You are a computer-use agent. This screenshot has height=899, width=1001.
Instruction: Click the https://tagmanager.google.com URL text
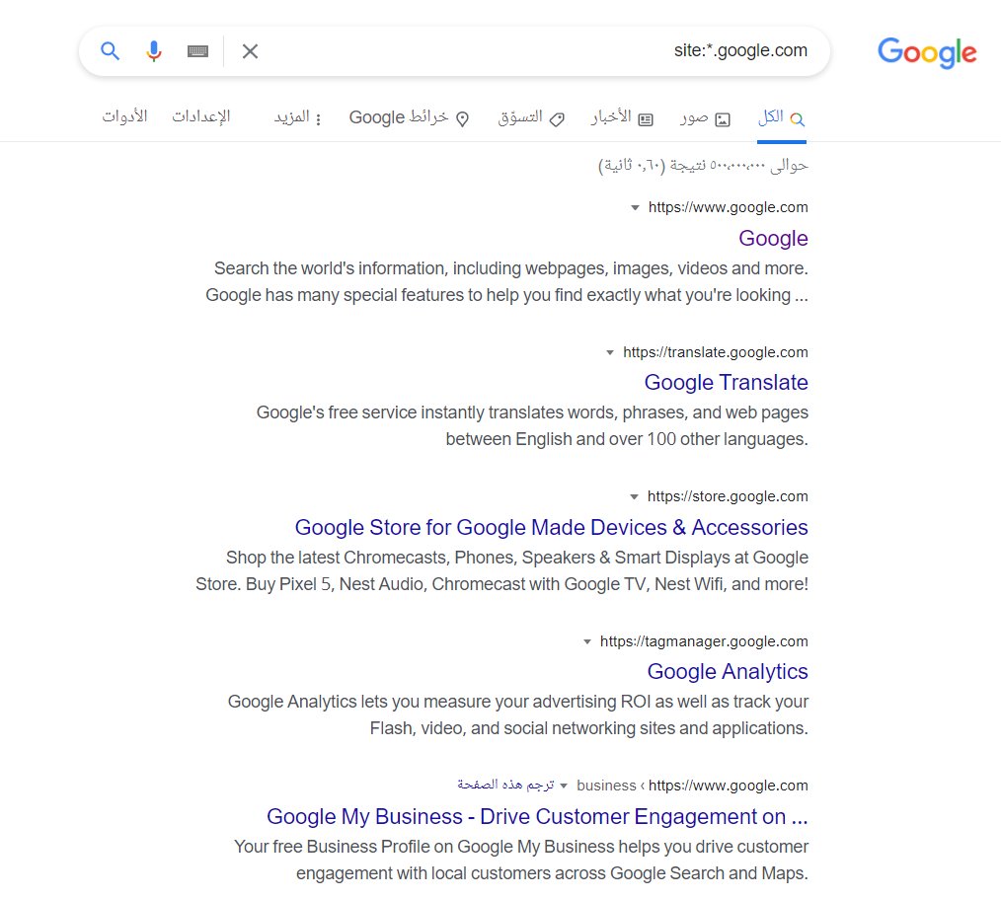704,641
